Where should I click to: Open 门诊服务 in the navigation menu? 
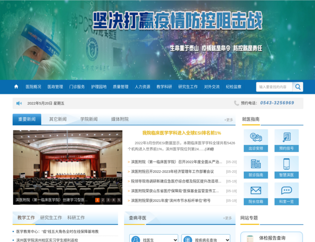click(x=77, y=87)
